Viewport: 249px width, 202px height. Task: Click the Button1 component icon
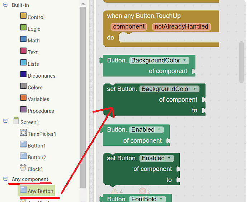[23, 144]
